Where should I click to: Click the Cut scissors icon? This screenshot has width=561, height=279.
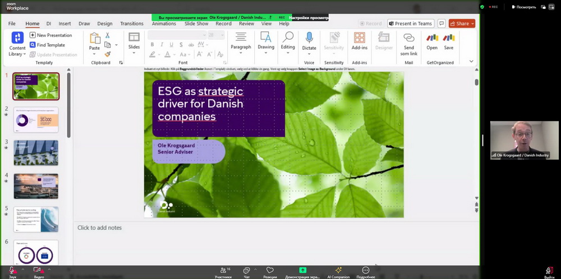[x=107, y=35]
